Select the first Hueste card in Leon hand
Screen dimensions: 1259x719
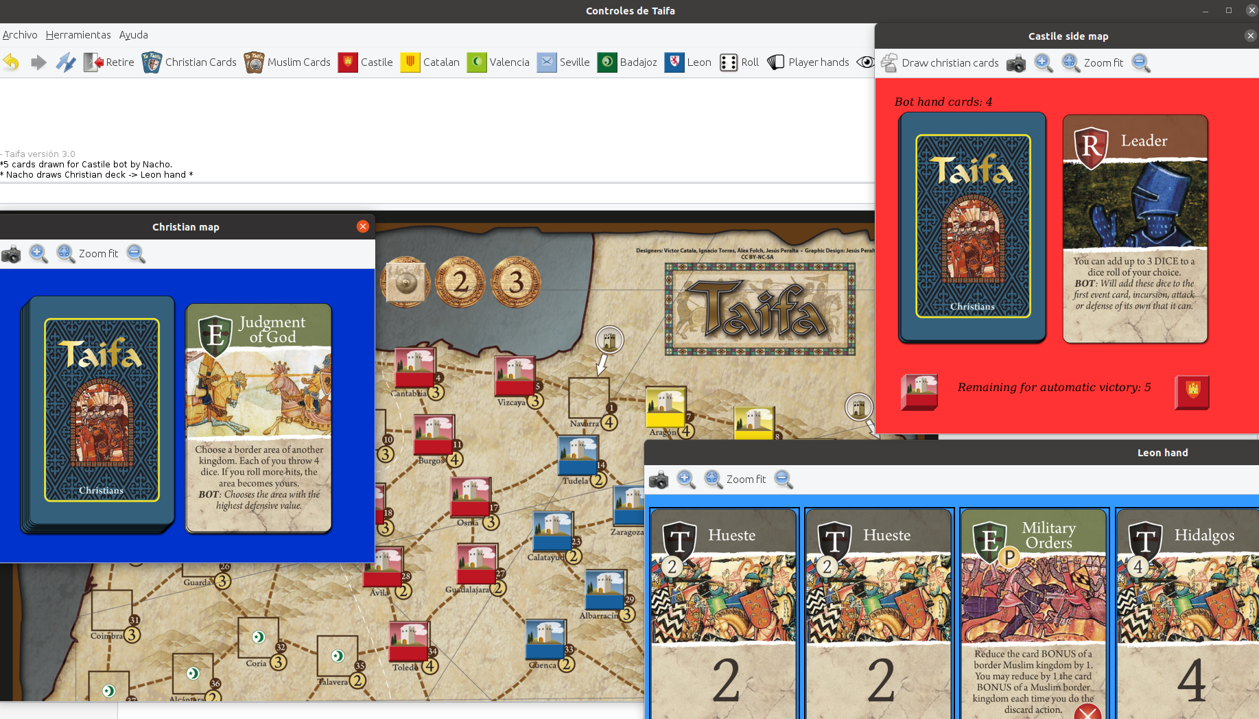(725, 613)
